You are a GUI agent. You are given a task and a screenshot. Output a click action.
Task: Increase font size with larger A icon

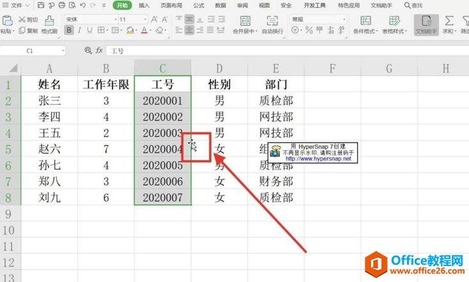tap(154, 19)
